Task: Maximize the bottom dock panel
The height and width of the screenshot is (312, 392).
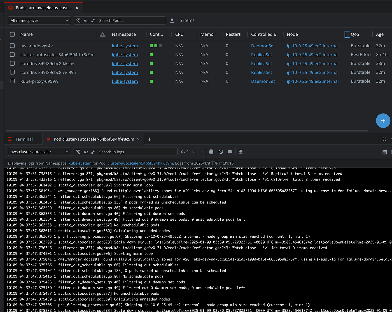Action: 384,139
